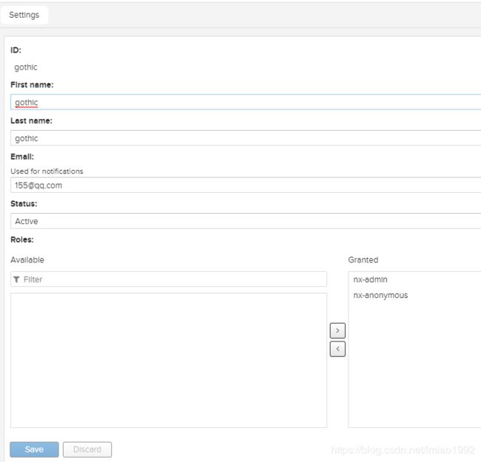Click into the Last name text box
This screenshot has width=481, height=462.
click(x=244, y=138)
